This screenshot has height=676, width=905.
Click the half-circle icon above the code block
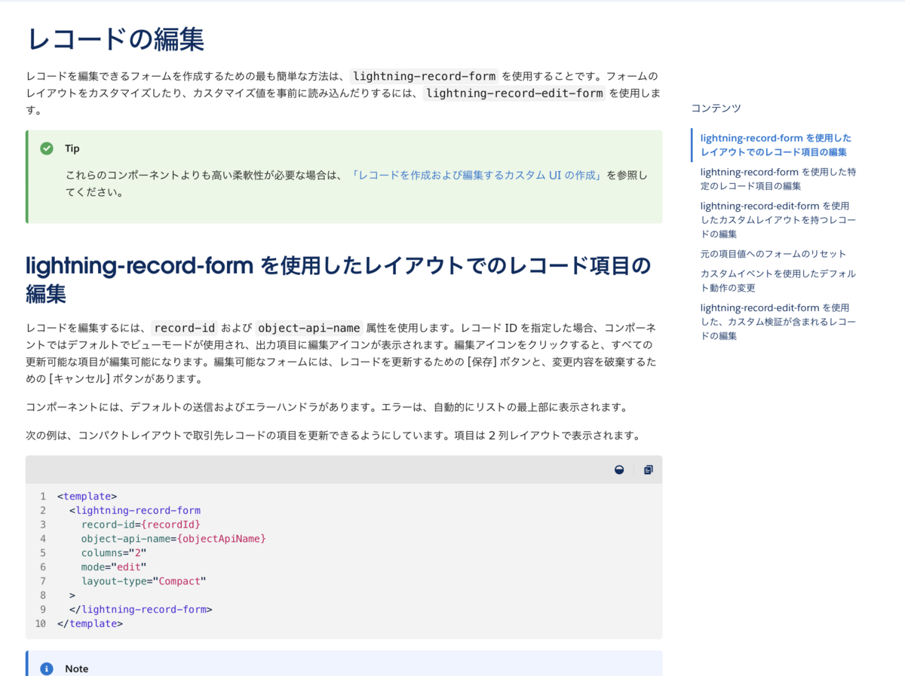619,470
